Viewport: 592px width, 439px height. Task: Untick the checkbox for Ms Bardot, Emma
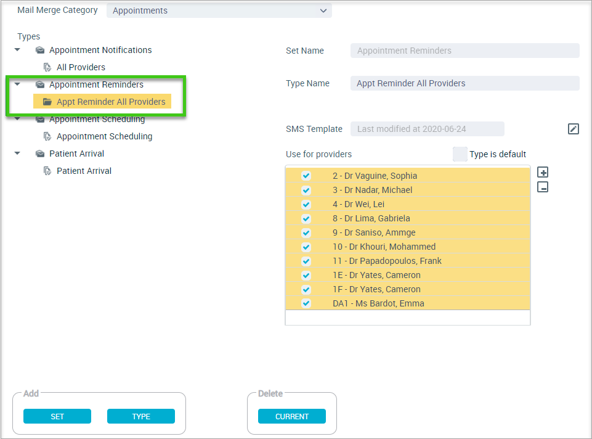coord(306,303)
